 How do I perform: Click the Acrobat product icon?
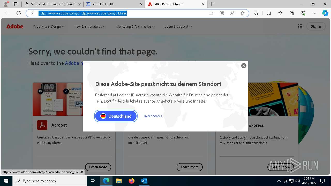[42, 125]
